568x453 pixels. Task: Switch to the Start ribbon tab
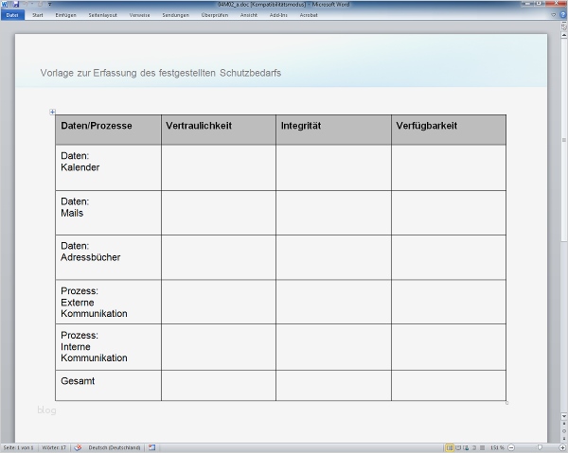coord(38,15)
